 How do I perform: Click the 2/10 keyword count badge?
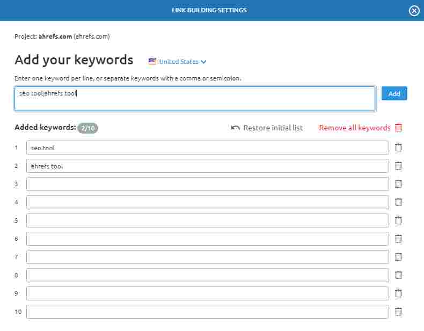(87, 128)
